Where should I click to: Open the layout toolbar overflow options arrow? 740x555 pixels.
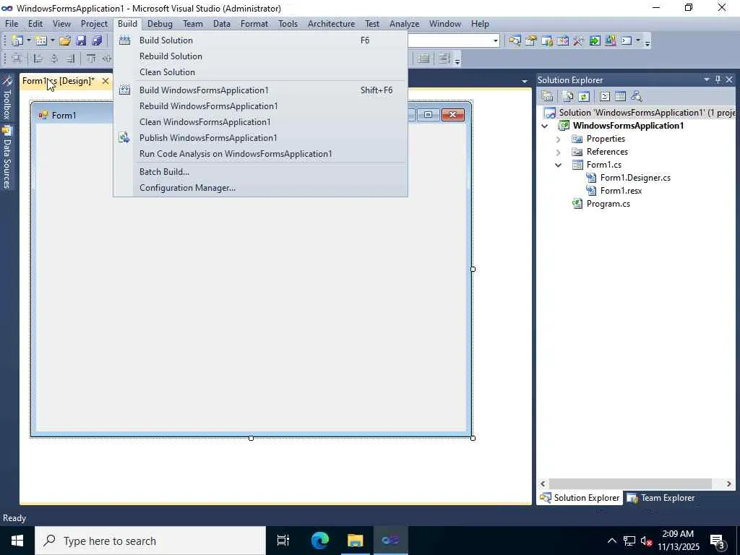point(457,61)
